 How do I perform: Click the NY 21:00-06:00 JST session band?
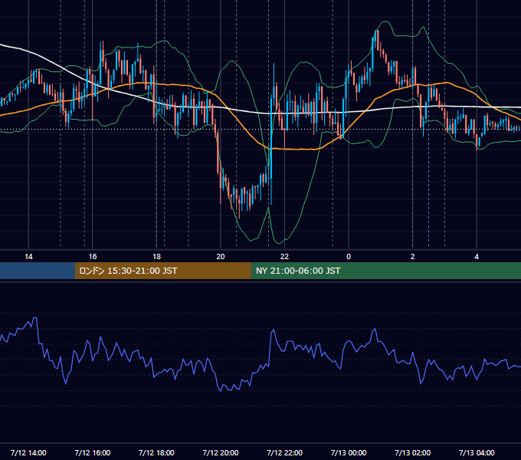(x=385, y=271)
